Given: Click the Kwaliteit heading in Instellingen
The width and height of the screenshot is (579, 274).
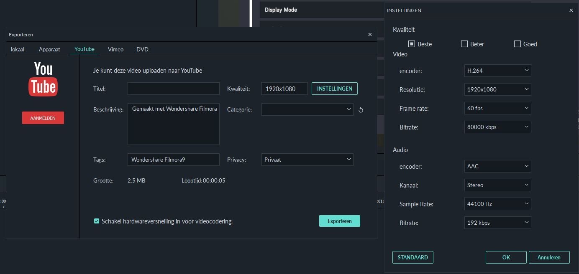Looking at the screenshot, I should click(404, 30).
